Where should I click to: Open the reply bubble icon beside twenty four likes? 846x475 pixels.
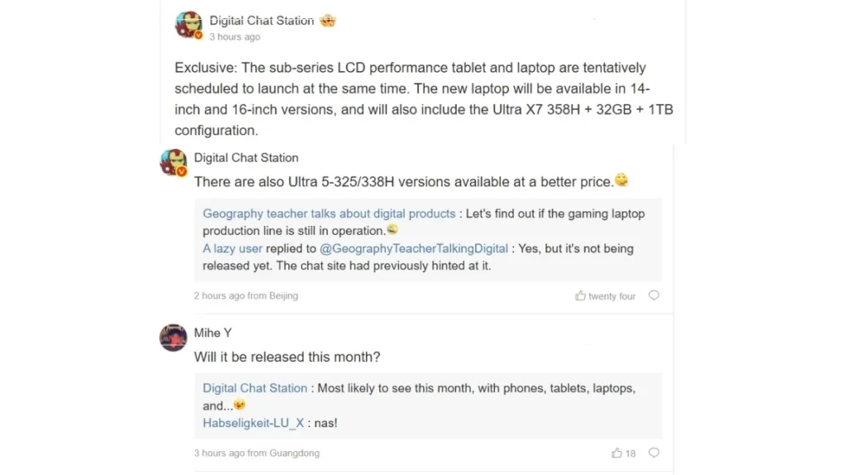click(654, 295)
